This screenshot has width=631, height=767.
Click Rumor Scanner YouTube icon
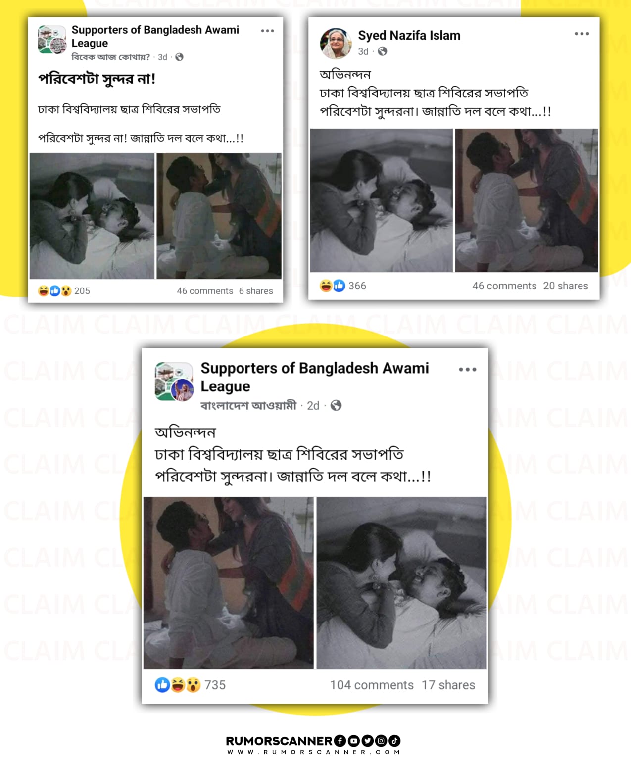(x=353, y=741)
